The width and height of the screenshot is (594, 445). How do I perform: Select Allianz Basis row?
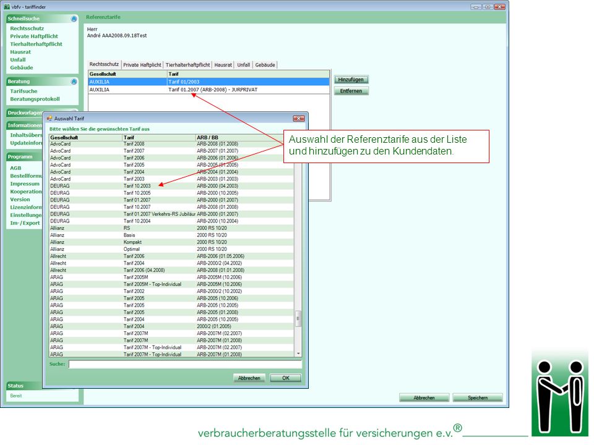tap(171, 235)
